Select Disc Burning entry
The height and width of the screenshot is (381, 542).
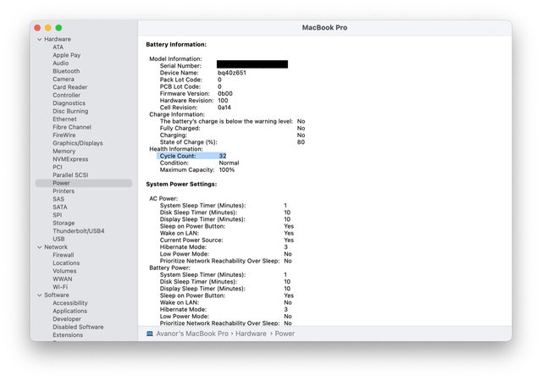tap(70, 111)
